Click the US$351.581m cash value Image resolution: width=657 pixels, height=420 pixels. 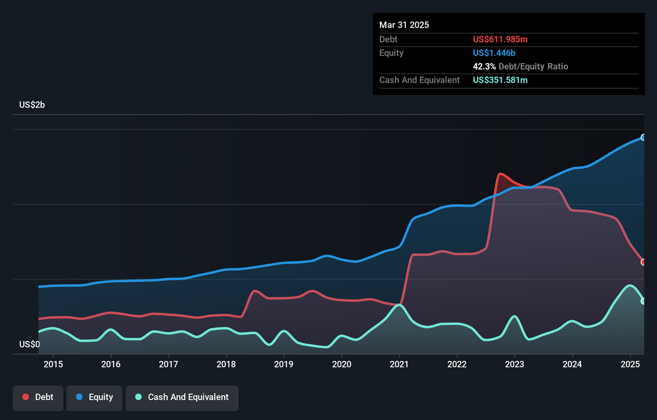(500, 80)
